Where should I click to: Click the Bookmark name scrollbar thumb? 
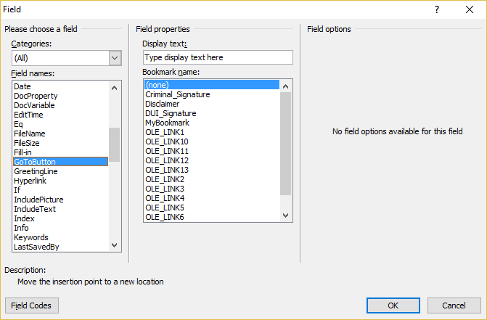tap(286, 144)
